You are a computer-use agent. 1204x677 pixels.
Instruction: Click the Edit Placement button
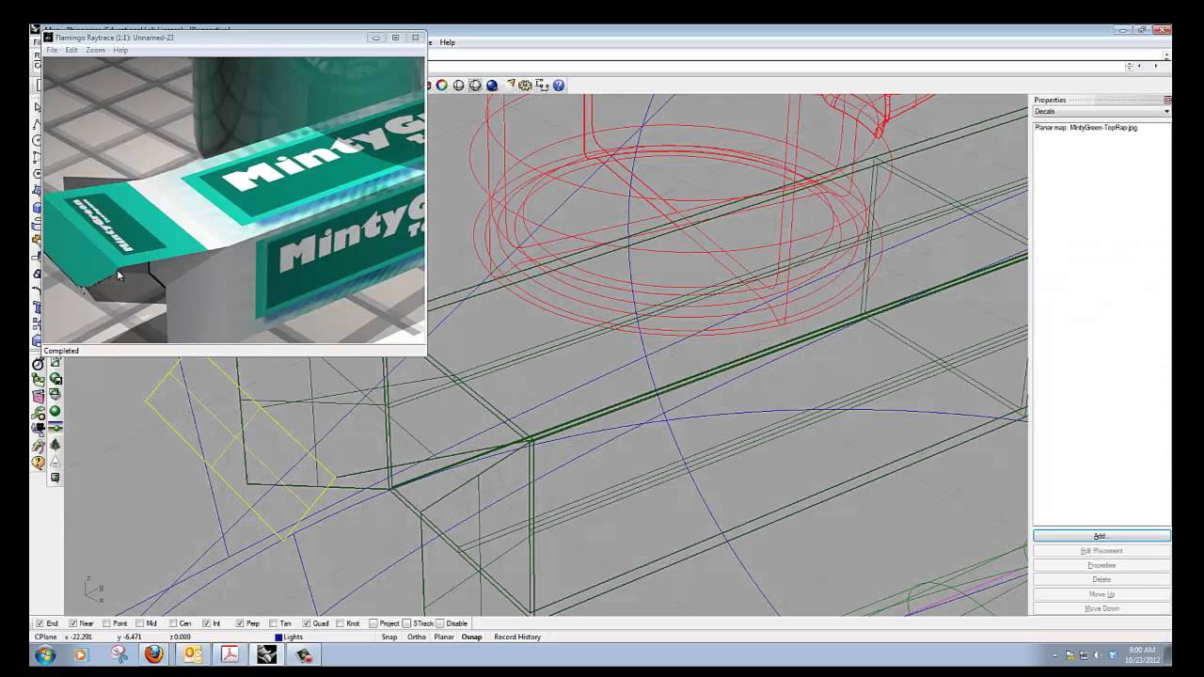click(x=1101, y=551)
